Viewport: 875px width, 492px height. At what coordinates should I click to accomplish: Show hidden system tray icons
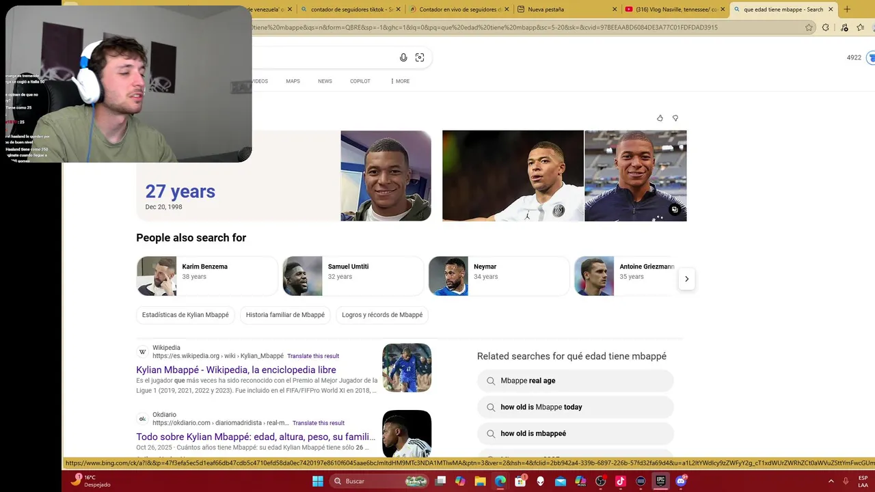(x=831, y=481)
